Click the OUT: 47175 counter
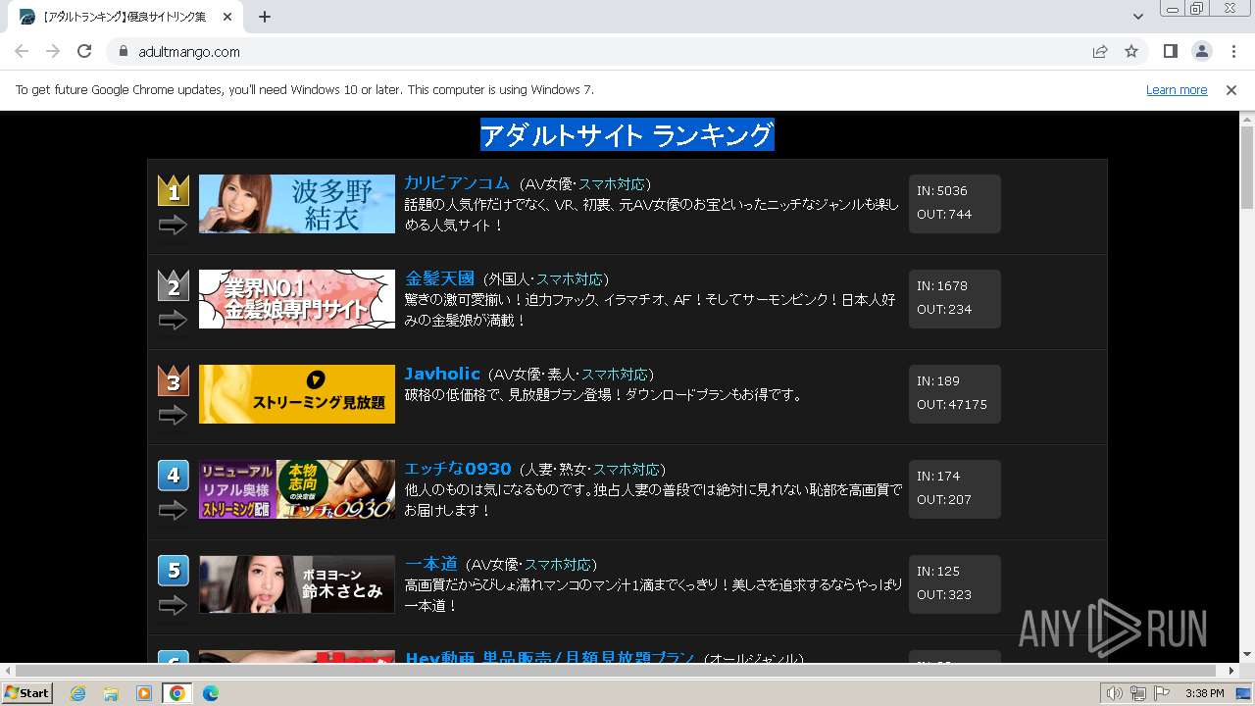The width and height of the screenshot is (1255, 706). [x=952, y=405]
